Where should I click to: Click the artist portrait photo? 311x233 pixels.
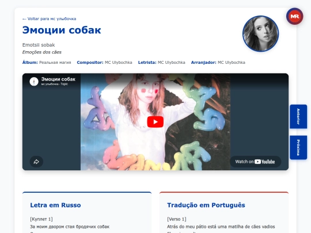(x=260, y=34)
